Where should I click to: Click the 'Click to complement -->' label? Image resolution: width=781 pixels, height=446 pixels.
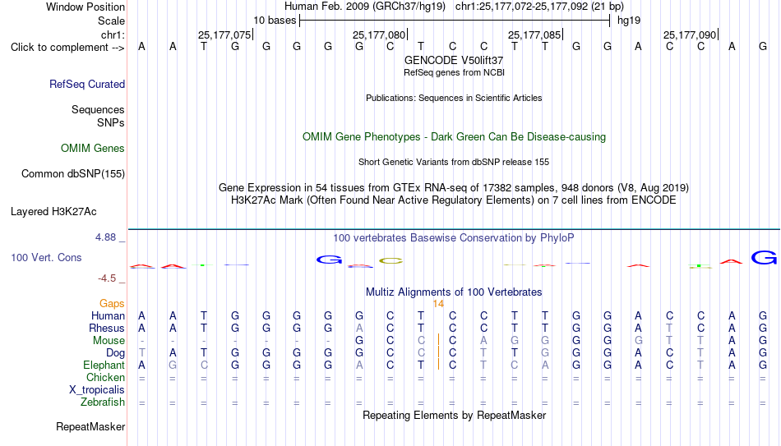point(67,48)
